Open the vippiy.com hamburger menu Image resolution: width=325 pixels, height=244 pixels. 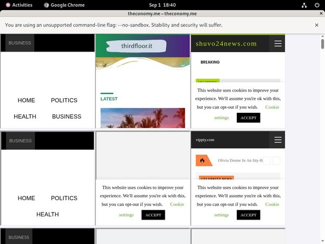278,139
